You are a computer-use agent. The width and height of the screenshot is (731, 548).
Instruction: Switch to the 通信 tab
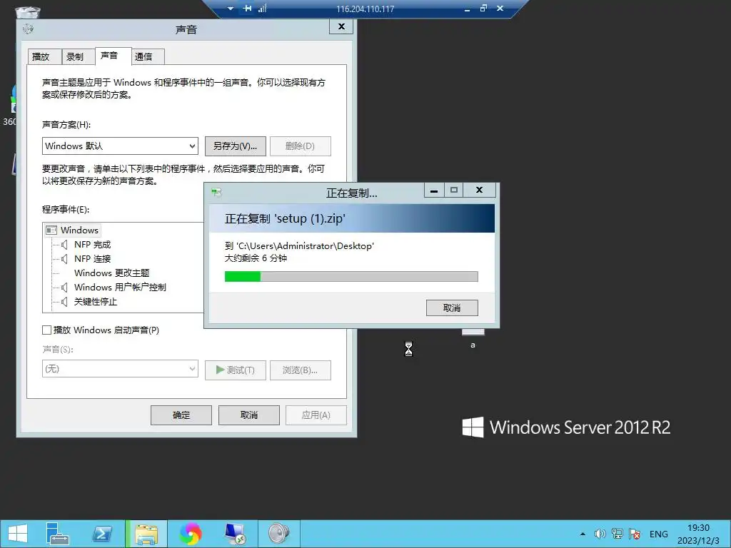148,56
